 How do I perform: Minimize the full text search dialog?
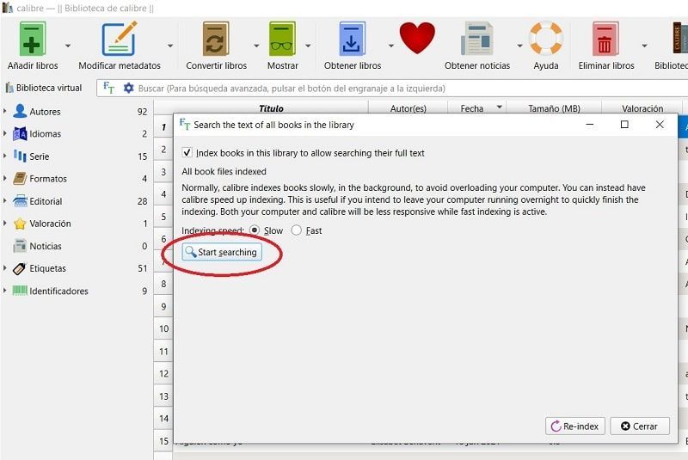pyautogui.click(x=590, y=125)
